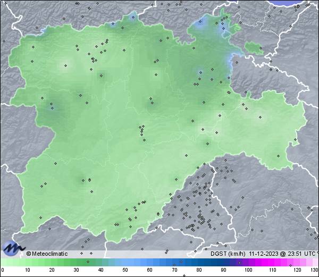Click the 110 label on the scale

(273, 270)
